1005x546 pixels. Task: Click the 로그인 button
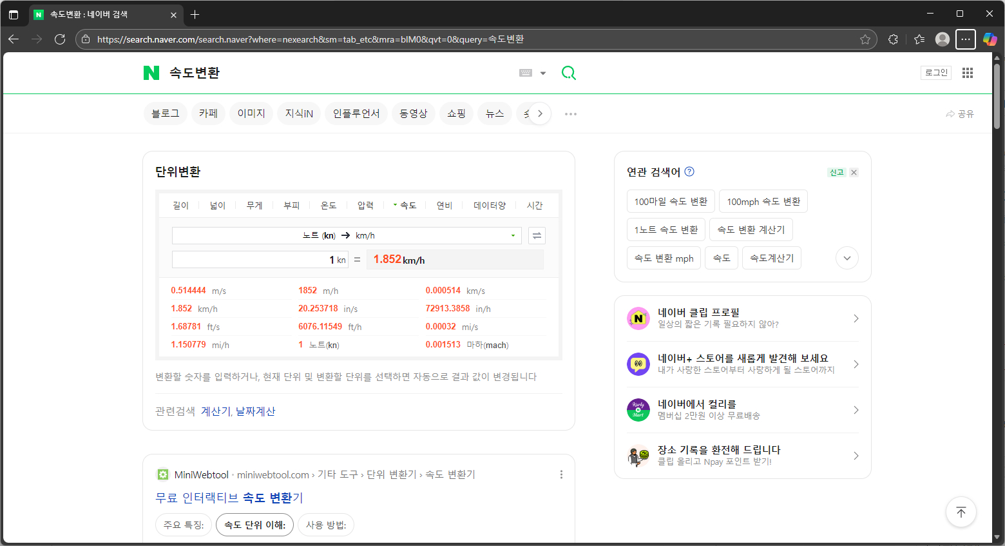(x=935, y=72)
